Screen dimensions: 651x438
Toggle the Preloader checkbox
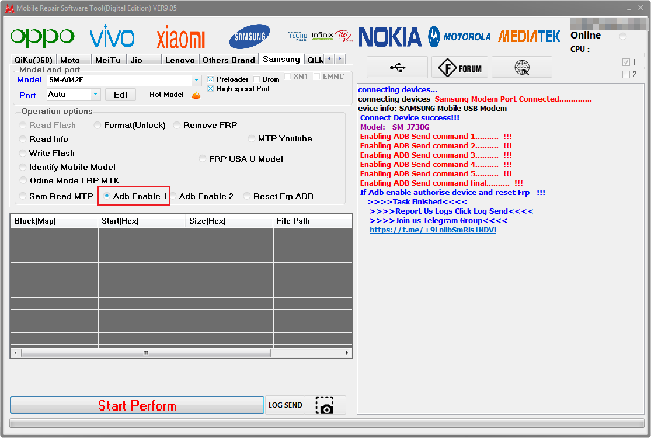tap(211, 79)
